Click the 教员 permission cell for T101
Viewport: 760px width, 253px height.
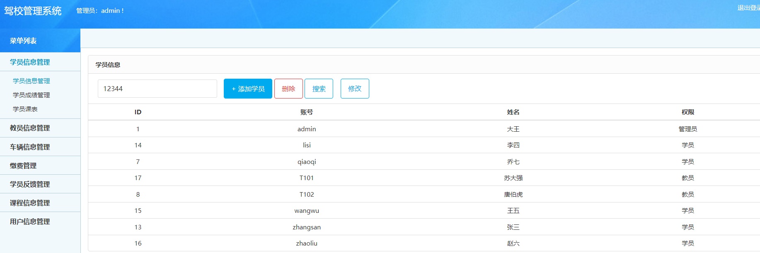[688, 178]
